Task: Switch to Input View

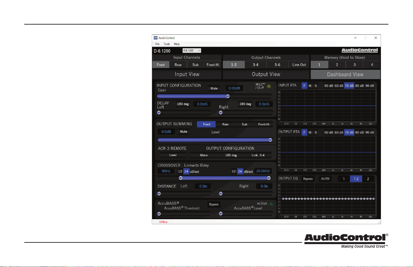Action: click(187, 74)
